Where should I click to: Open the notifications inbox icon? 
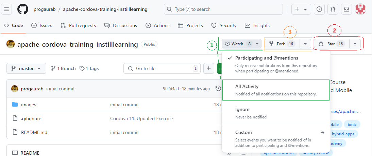pos(346,9)
